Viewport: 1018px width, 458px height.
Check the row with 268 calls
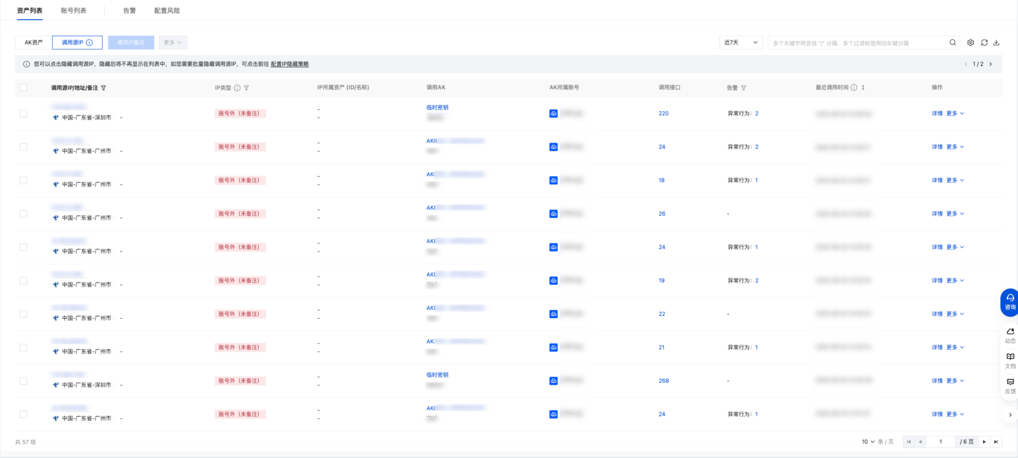[x=23, y=381]
